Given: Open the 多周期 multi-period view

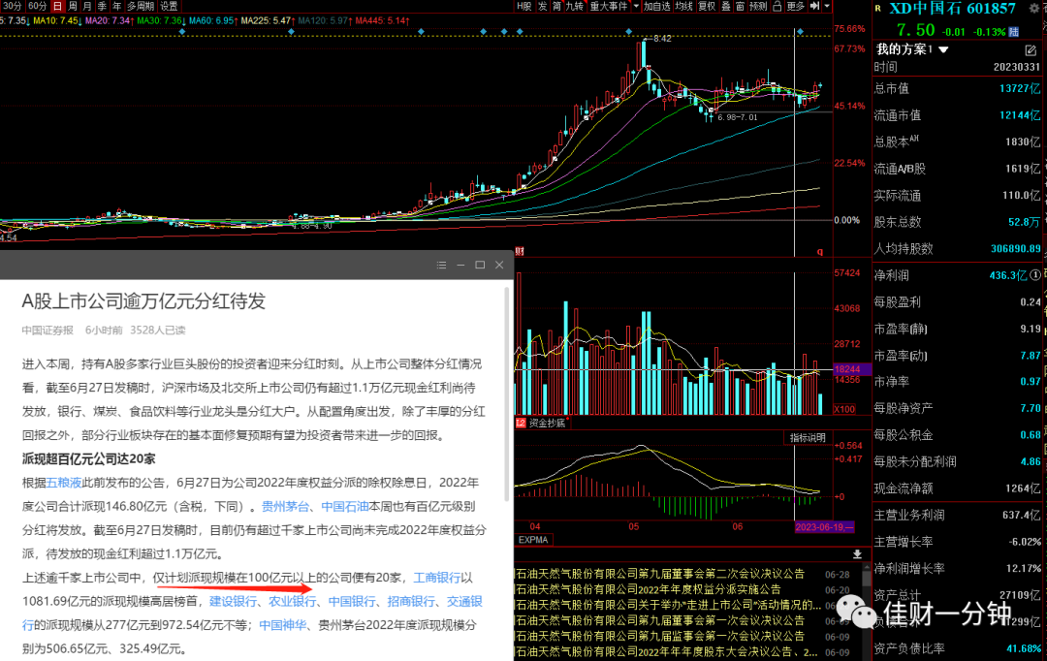Looking at the screenshot, I should coord(141,6).
